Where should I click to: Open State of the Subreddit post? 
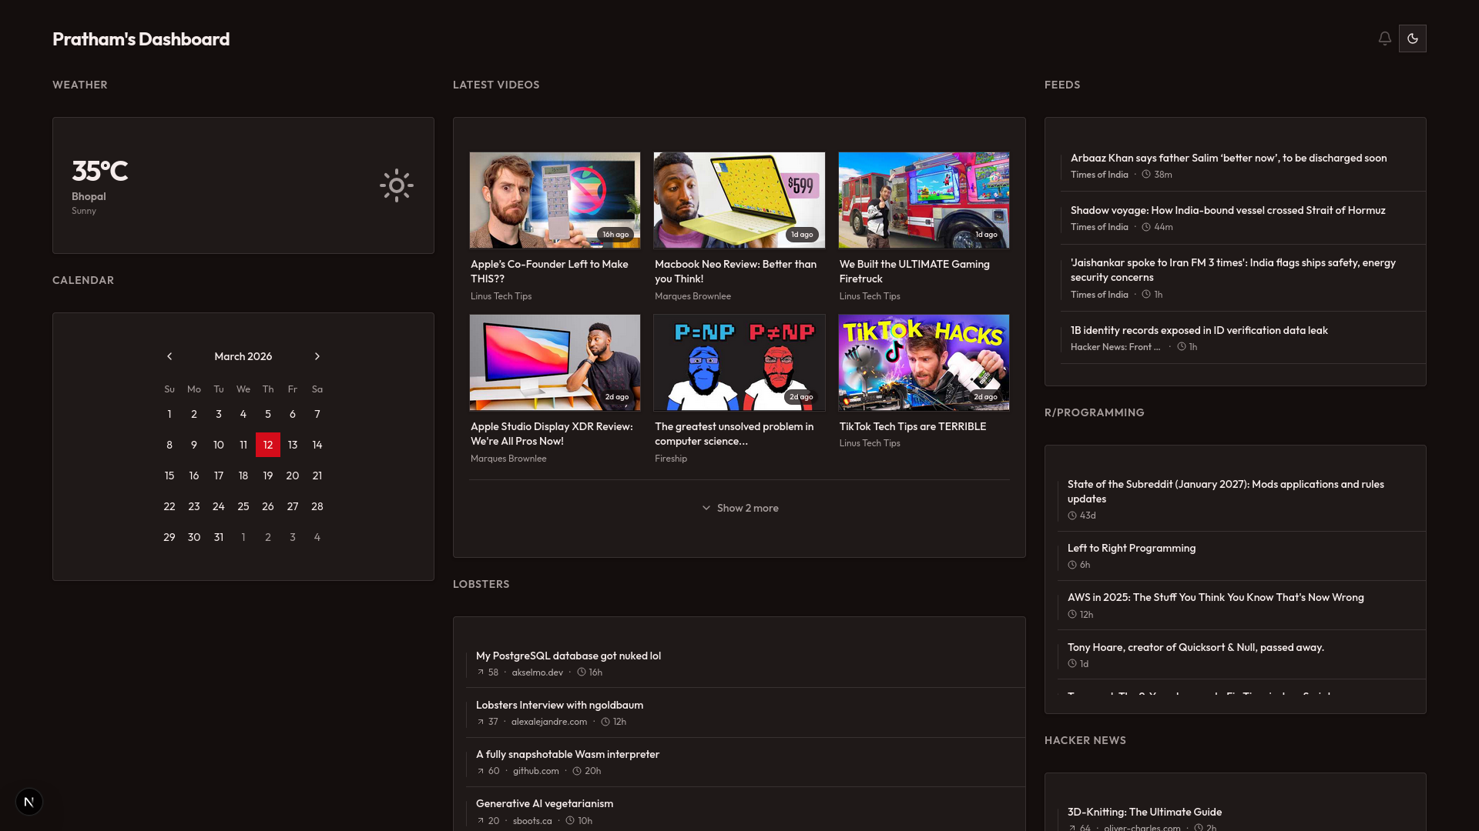1226,492
